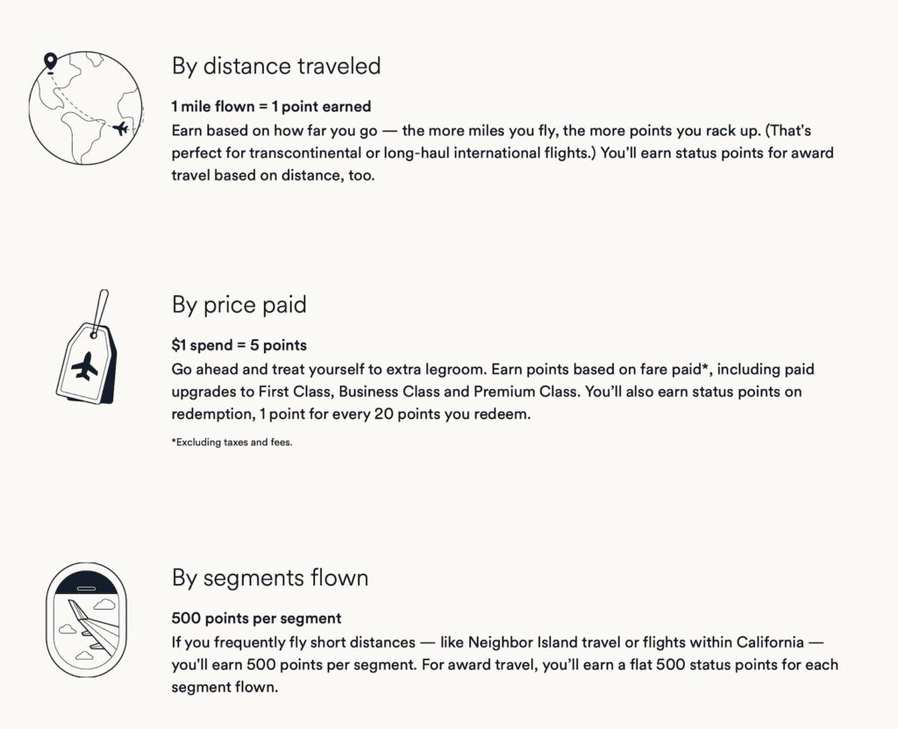Click the 'Excluding taxes and fees' footnote

point(232,442)
